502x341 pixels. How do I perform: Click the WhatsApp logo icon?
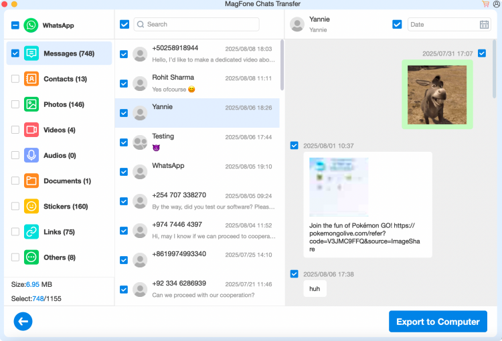(x=31, y=25)
